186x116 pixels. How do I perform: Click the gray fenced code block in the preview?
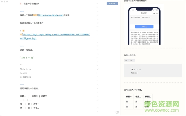153,71
